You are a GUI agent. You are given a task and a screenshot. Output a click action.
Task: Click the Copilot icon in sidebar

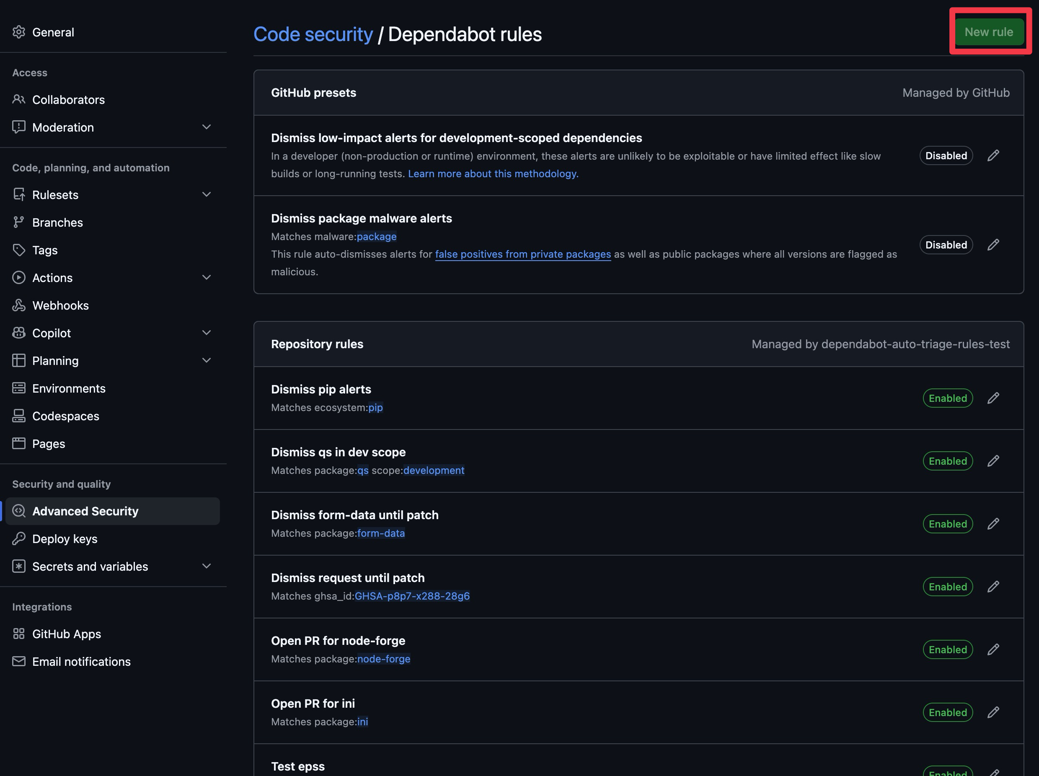click(x=19, y=333)
